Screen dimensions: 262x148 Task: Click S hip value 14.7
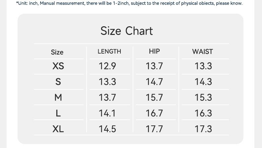(x=154, y=81)
